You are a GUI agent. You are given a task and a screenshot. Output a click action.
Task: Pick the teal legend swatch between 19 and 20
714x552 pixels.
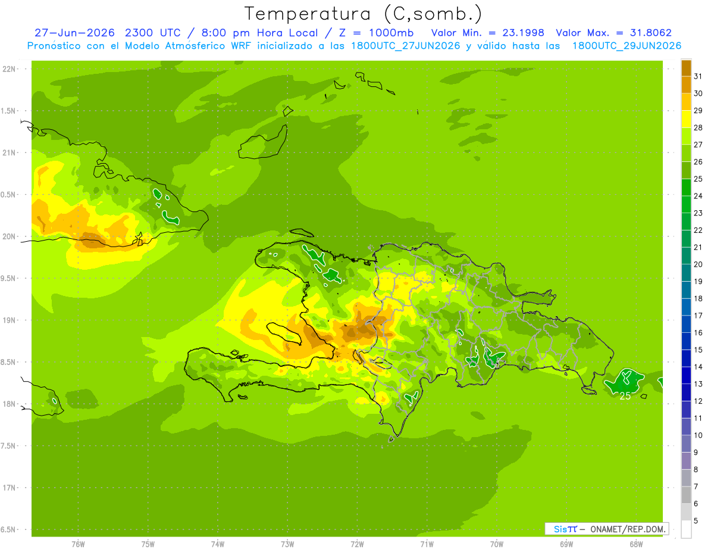pos(686,273)
